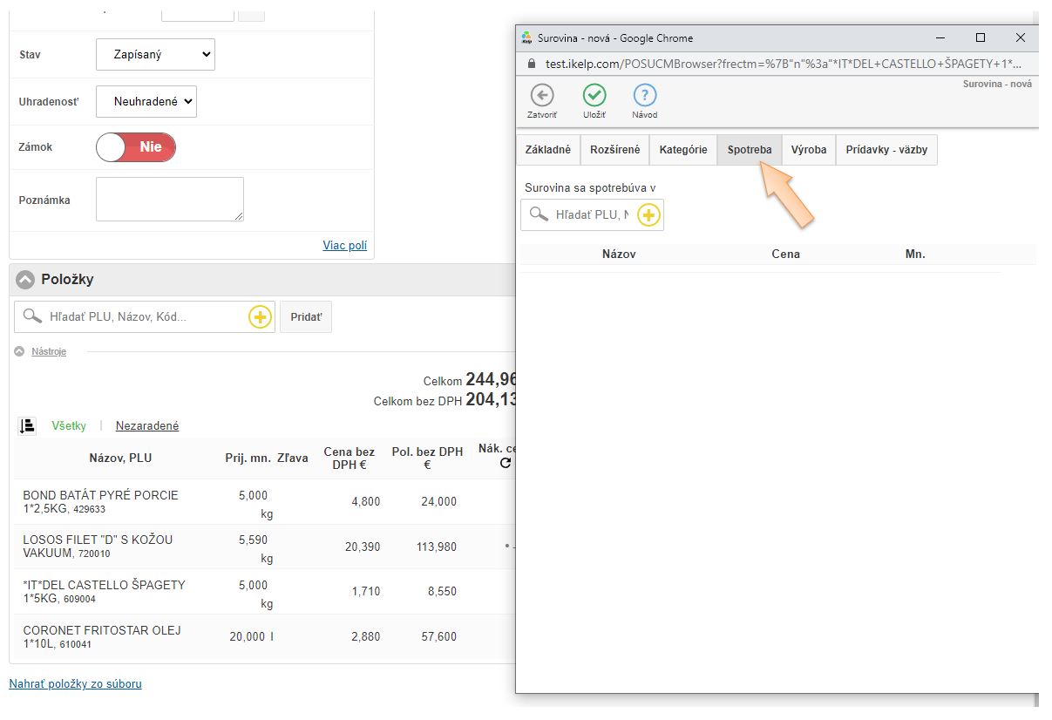
Task: Click the Viac polí link
Action: [344, 245]
